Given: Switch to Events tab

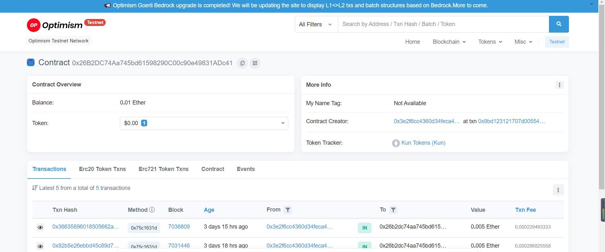Looking at the screenshot, I should coord(246,169).
